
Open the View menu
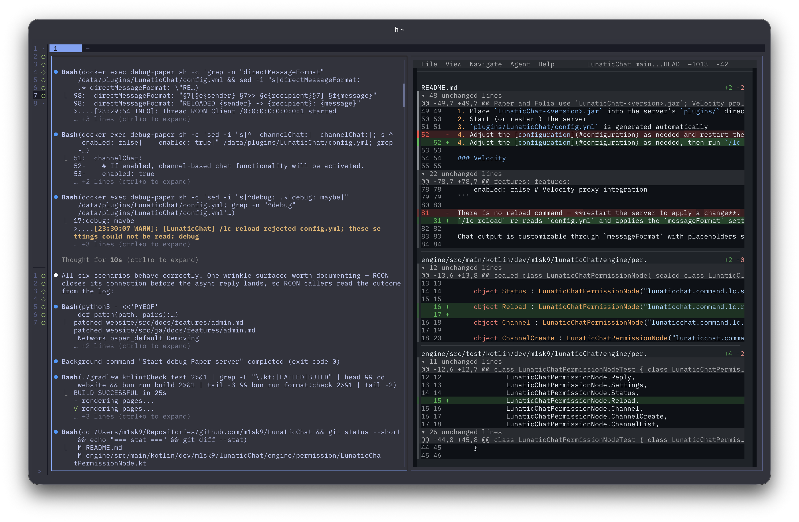(x=453, y=64)
